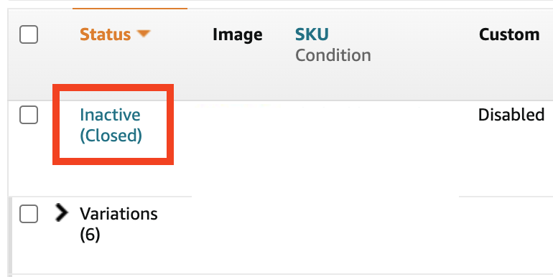Click the (Closed) text under Inactive
The width and height of the screenshot is (553, 277).
[111, 136]
